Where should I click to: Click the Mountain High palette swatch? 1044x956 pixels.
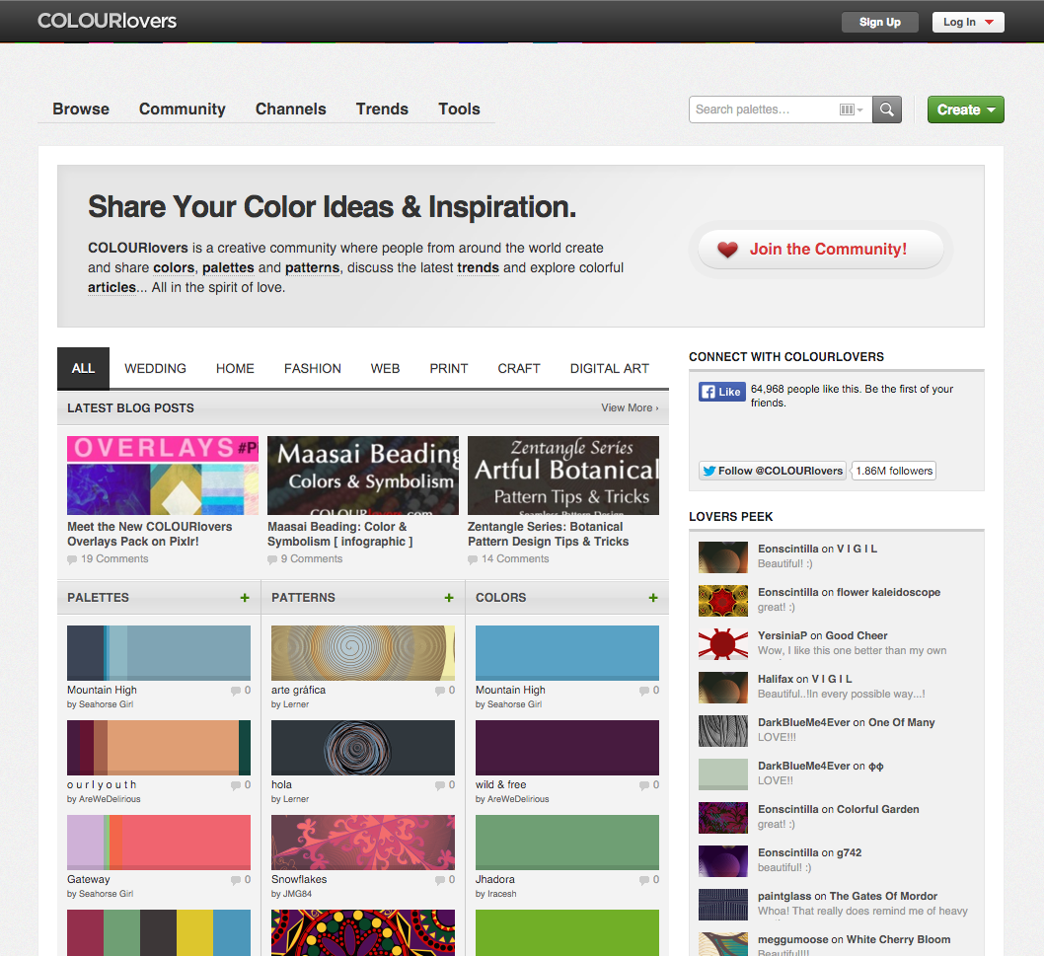[x=159, y=653]
